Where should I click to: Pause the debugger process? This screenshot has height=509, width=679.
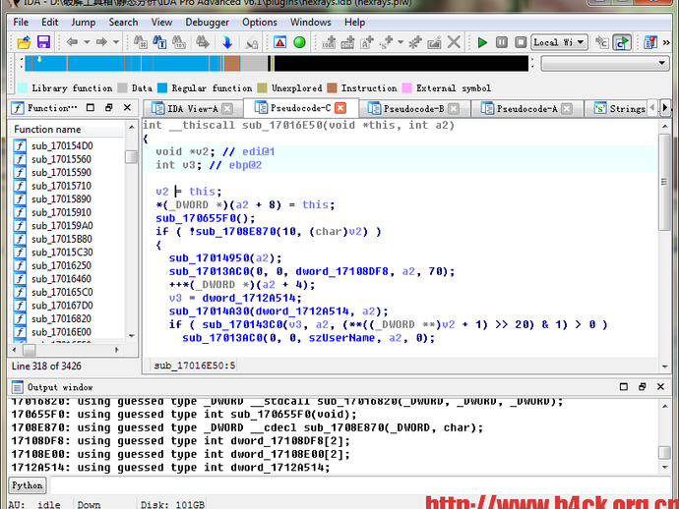coord(502,42)
